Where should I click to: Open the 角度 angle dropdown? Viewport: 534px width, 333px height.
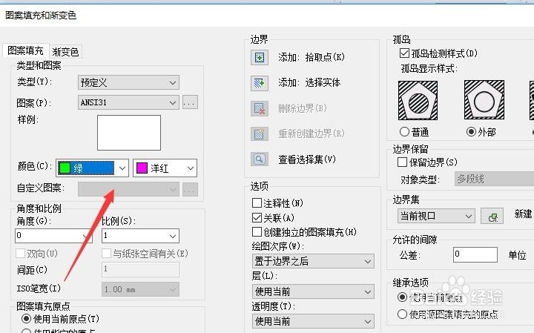53,236
